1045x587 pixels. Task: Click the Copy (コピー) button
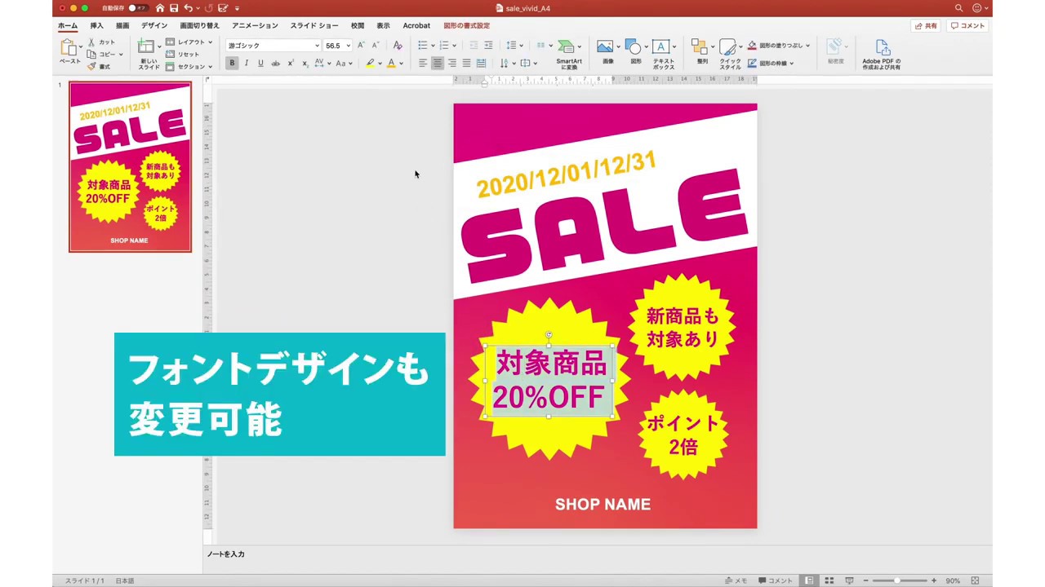(x=103, y=55)
